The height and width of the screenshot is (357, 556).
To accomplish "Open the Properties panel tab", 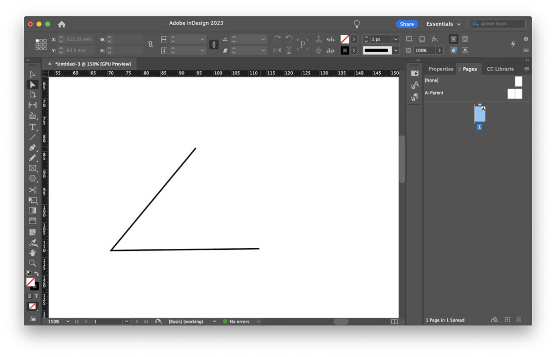I will 440,69.
